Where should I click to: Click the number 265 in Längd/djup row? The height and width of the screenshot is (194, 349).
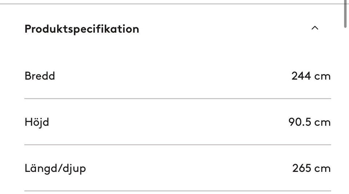(x=301, y=168)
